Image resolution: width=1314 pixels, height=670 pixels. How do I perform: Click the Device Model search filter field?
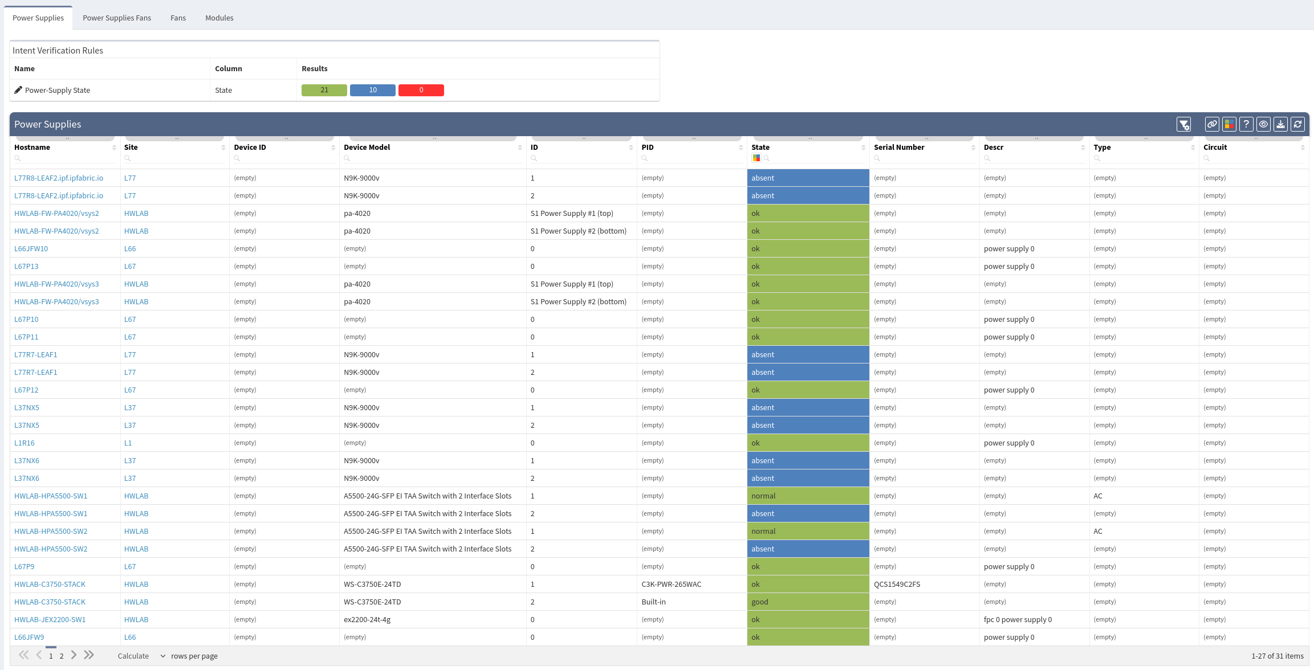[433, 158]
